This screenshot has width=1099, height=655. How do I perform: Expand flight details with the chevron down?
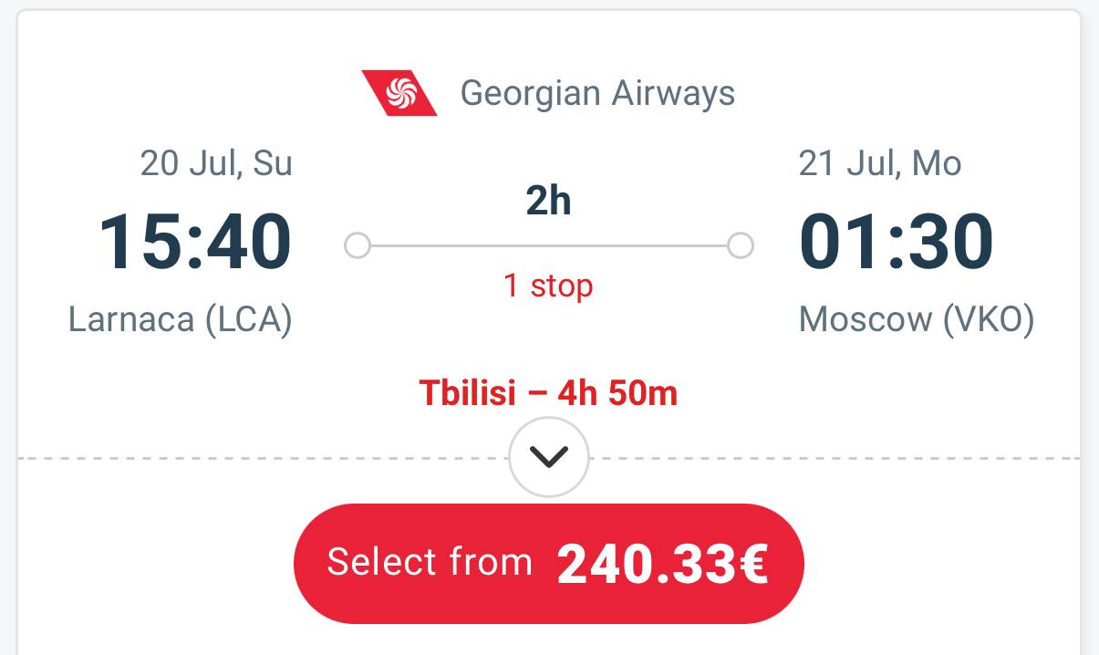pos(549,456)
